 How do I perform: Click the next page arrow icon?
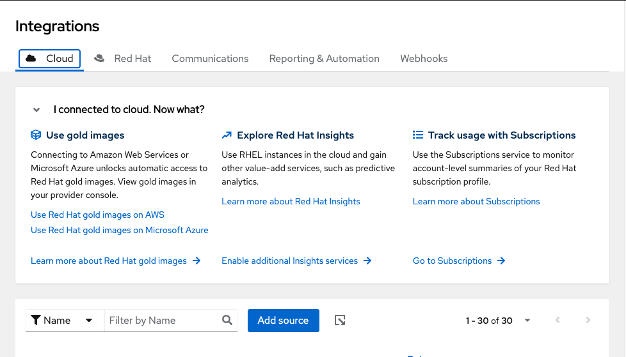point(588,321)
